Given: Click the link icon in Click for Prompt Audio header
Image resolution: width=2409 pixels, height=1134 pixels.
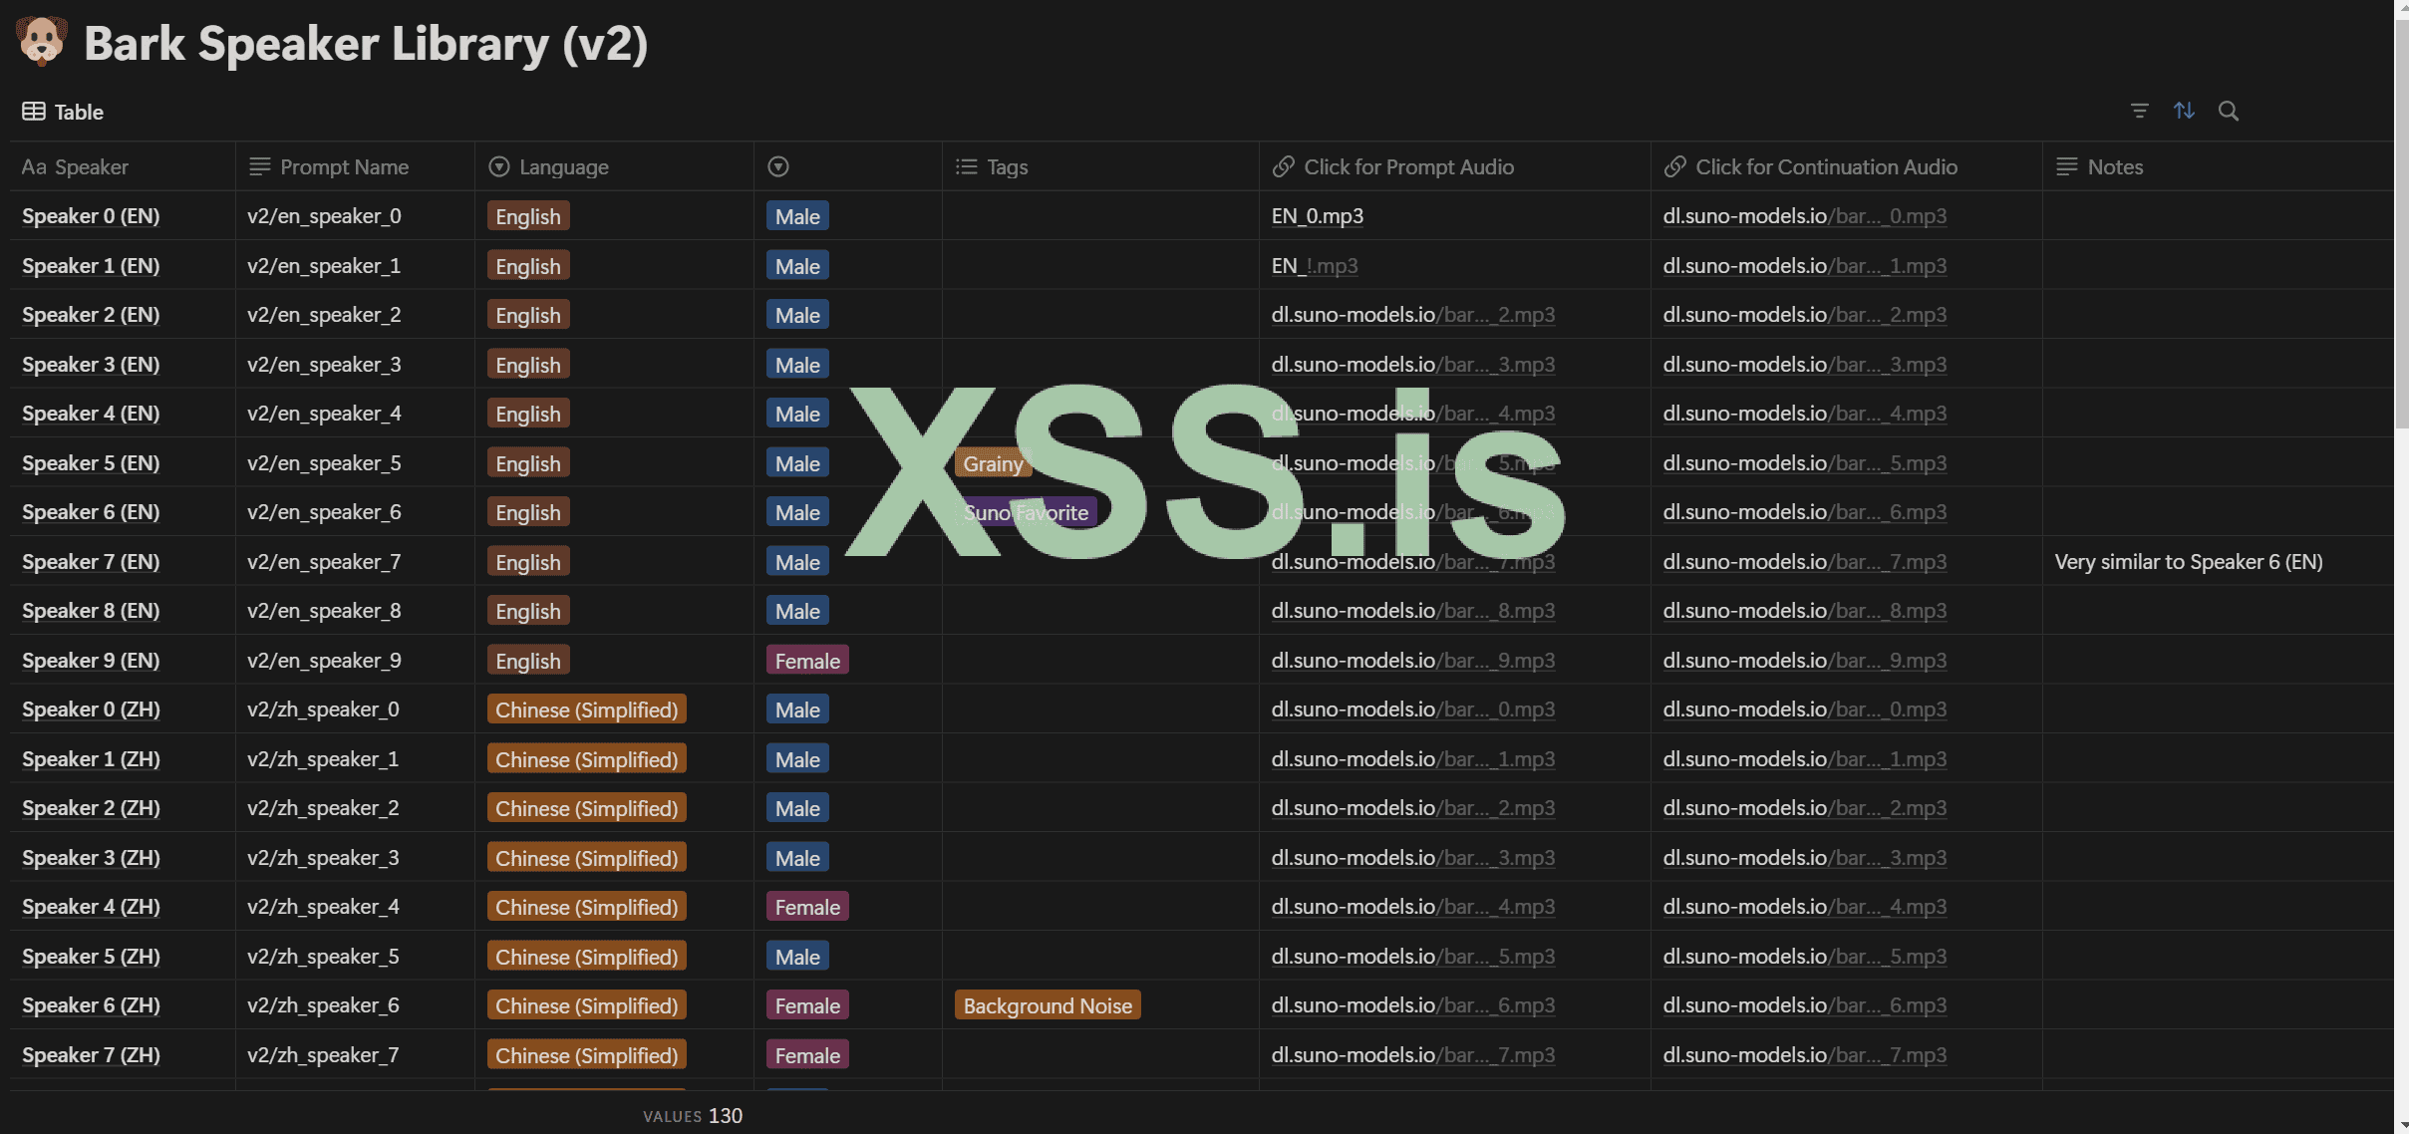Looking at the screenshot, I should point(1284,166).
